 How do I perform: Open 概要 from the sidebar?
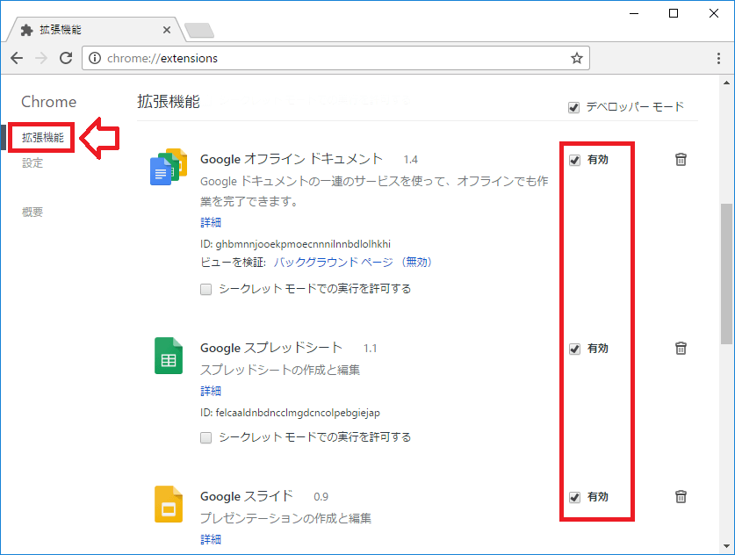pyautogui.click(x=32, y=211)
